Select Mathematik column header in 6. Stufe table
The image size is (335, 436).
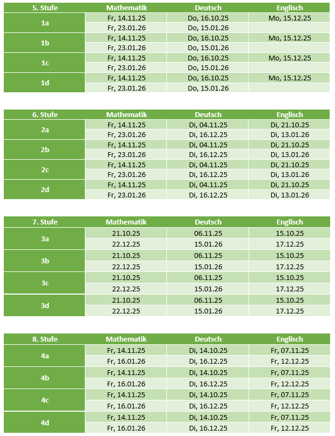pos(126,114)
